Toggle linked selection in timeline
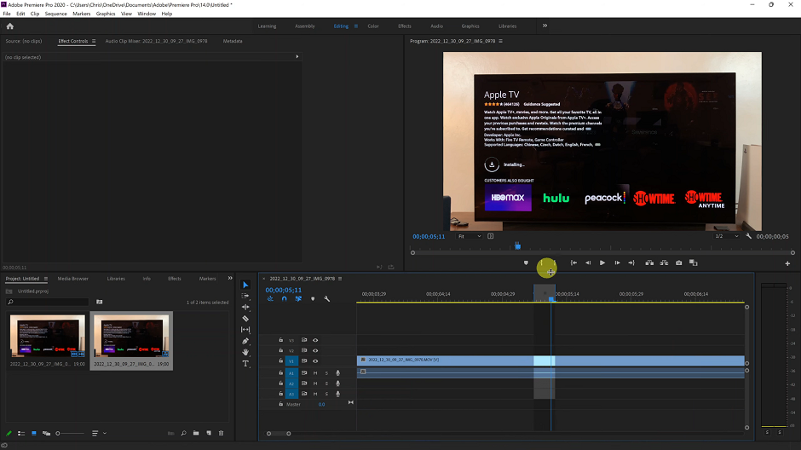This screenshot has height=450, width=801. 298,299
